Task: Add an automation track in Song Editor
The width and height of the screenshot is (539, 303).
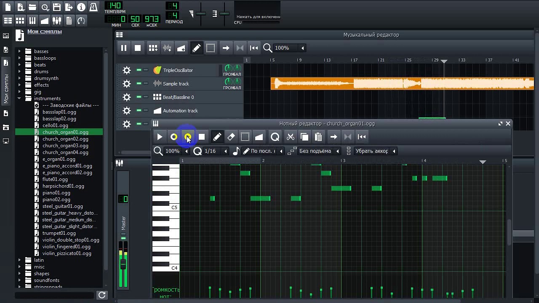Action: coord(181,48)
